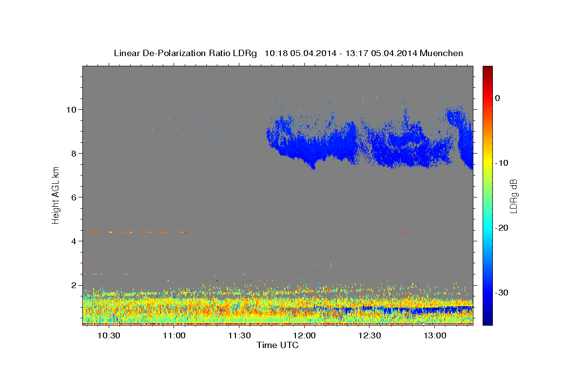Click the 12:00 time axis label
The image size is (585, 390).
pos(305,336)
